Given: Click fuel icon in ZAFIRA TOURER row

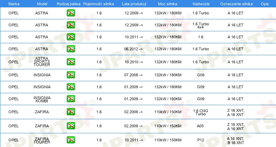Looking at the screenshot, I should pos(71,140).
